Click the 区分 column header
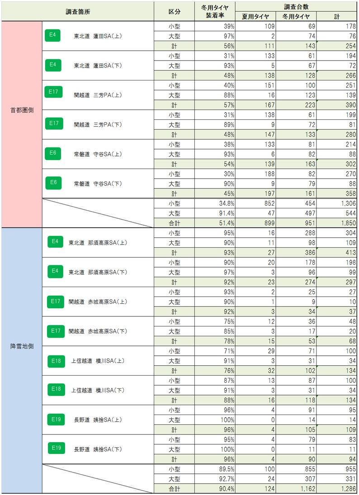Screen dimensions: 359x495 point(174,11)
